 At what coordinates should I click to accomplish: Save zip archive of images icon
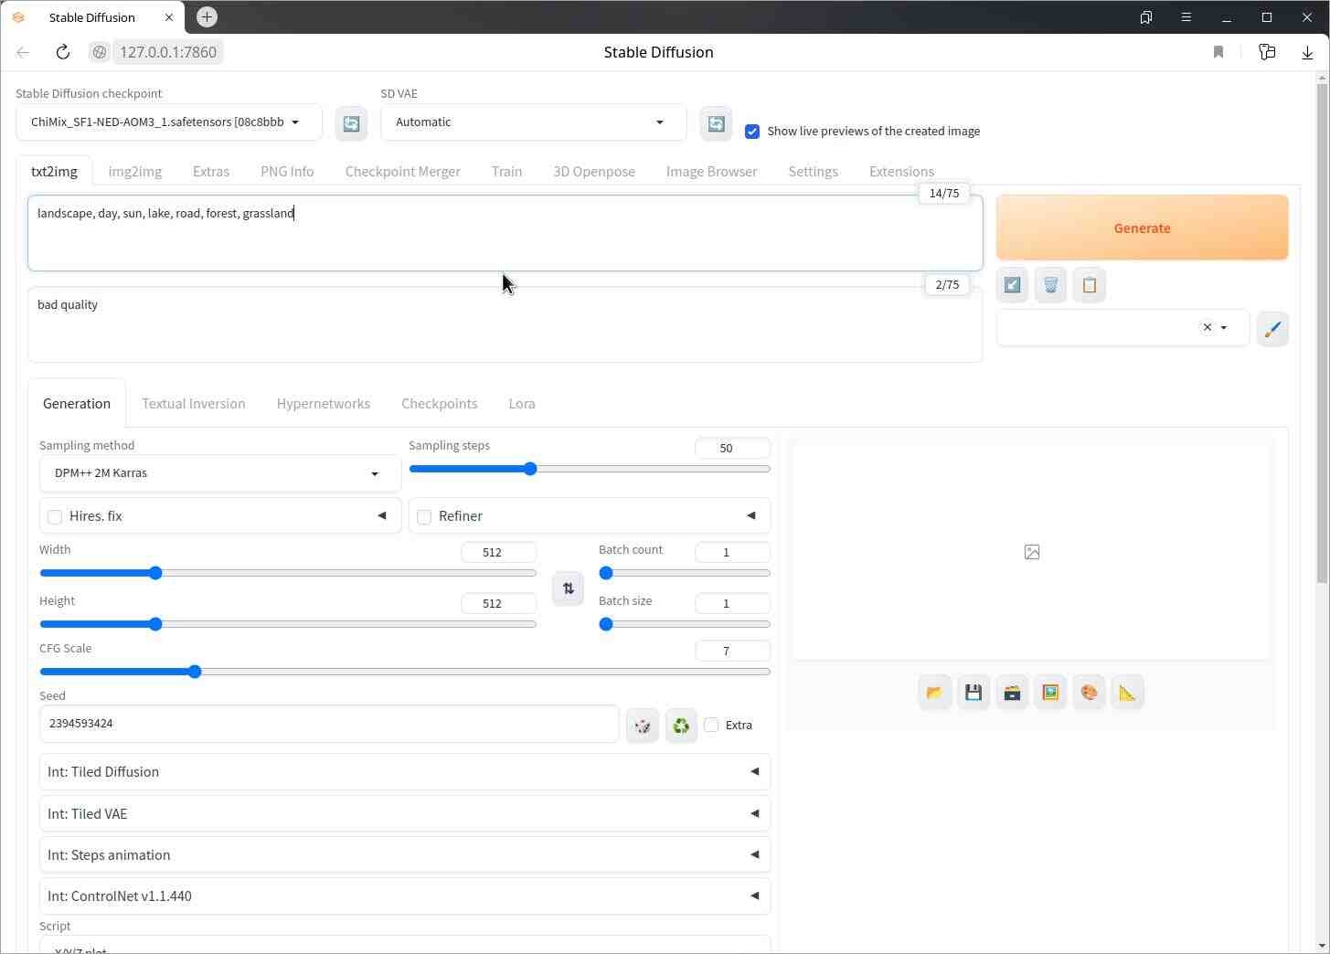1012,693
